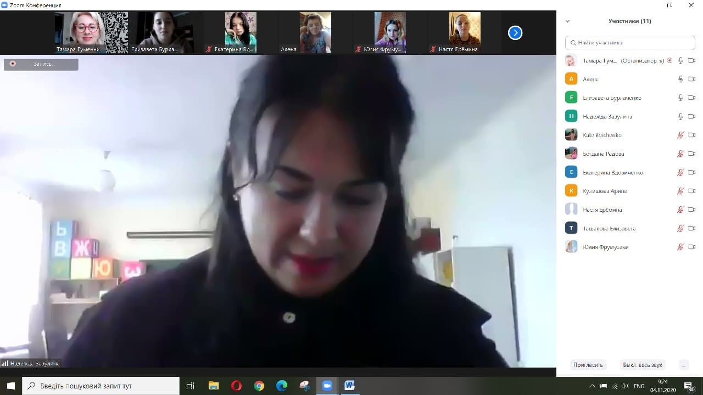
Task: Click the Пригласить button
Action: [x=588, y=365]
